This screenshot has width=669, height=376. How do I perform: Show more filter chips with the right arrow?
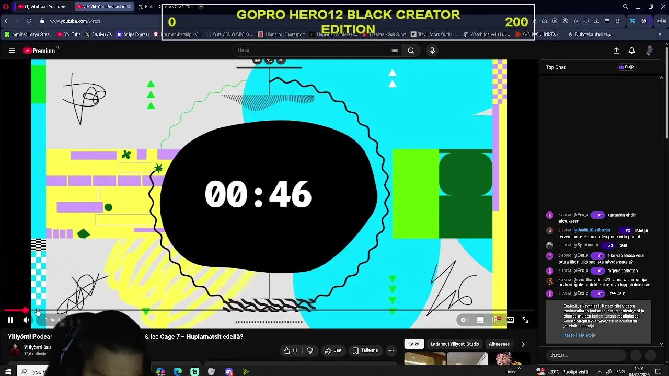tap(523, 344)
